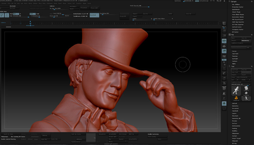Toggle the Floor grid button
This screenshot has height=145, width=254.
coord(224,46)
